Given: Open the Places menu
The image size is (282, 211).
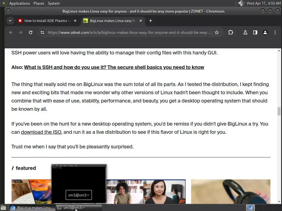Looking at the screenshot, I should pos(39,3).
